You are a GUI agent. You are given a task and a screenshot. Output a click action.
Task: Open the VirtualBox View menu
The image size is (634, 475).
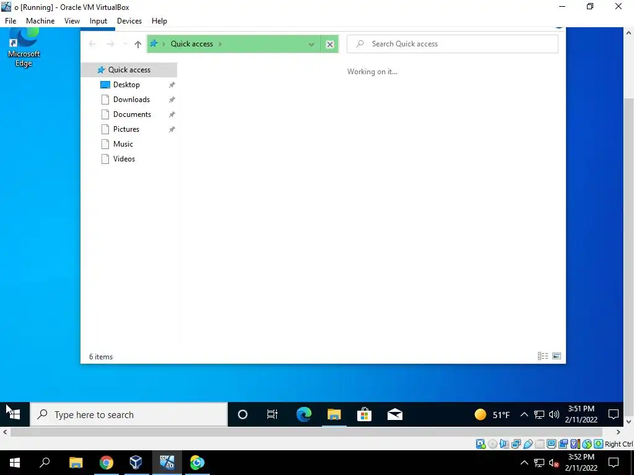(72, 21)
